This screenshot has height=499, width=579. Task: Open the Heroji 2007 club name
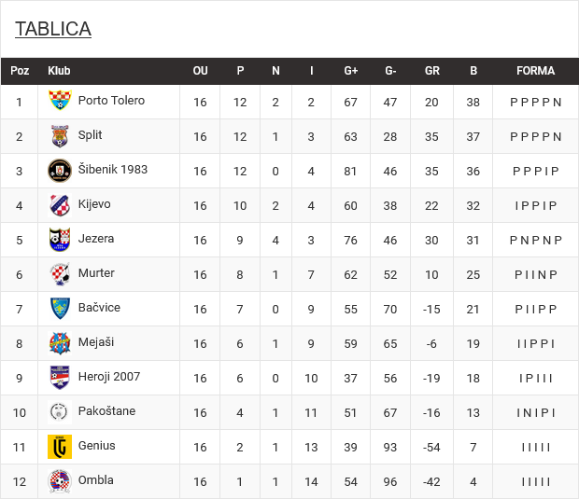(109, 377)
